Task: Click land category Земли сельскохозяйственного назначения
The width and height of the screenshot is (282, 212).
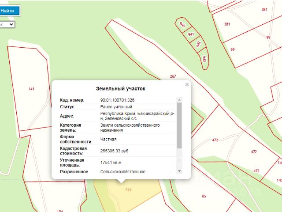Action: 130,128
